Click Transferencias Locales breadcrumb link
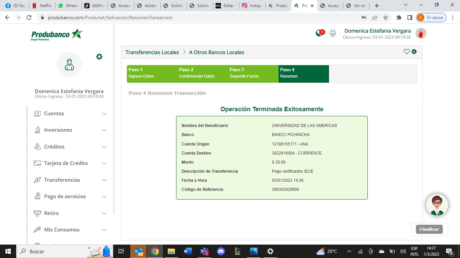 click(x=152, y=52)
